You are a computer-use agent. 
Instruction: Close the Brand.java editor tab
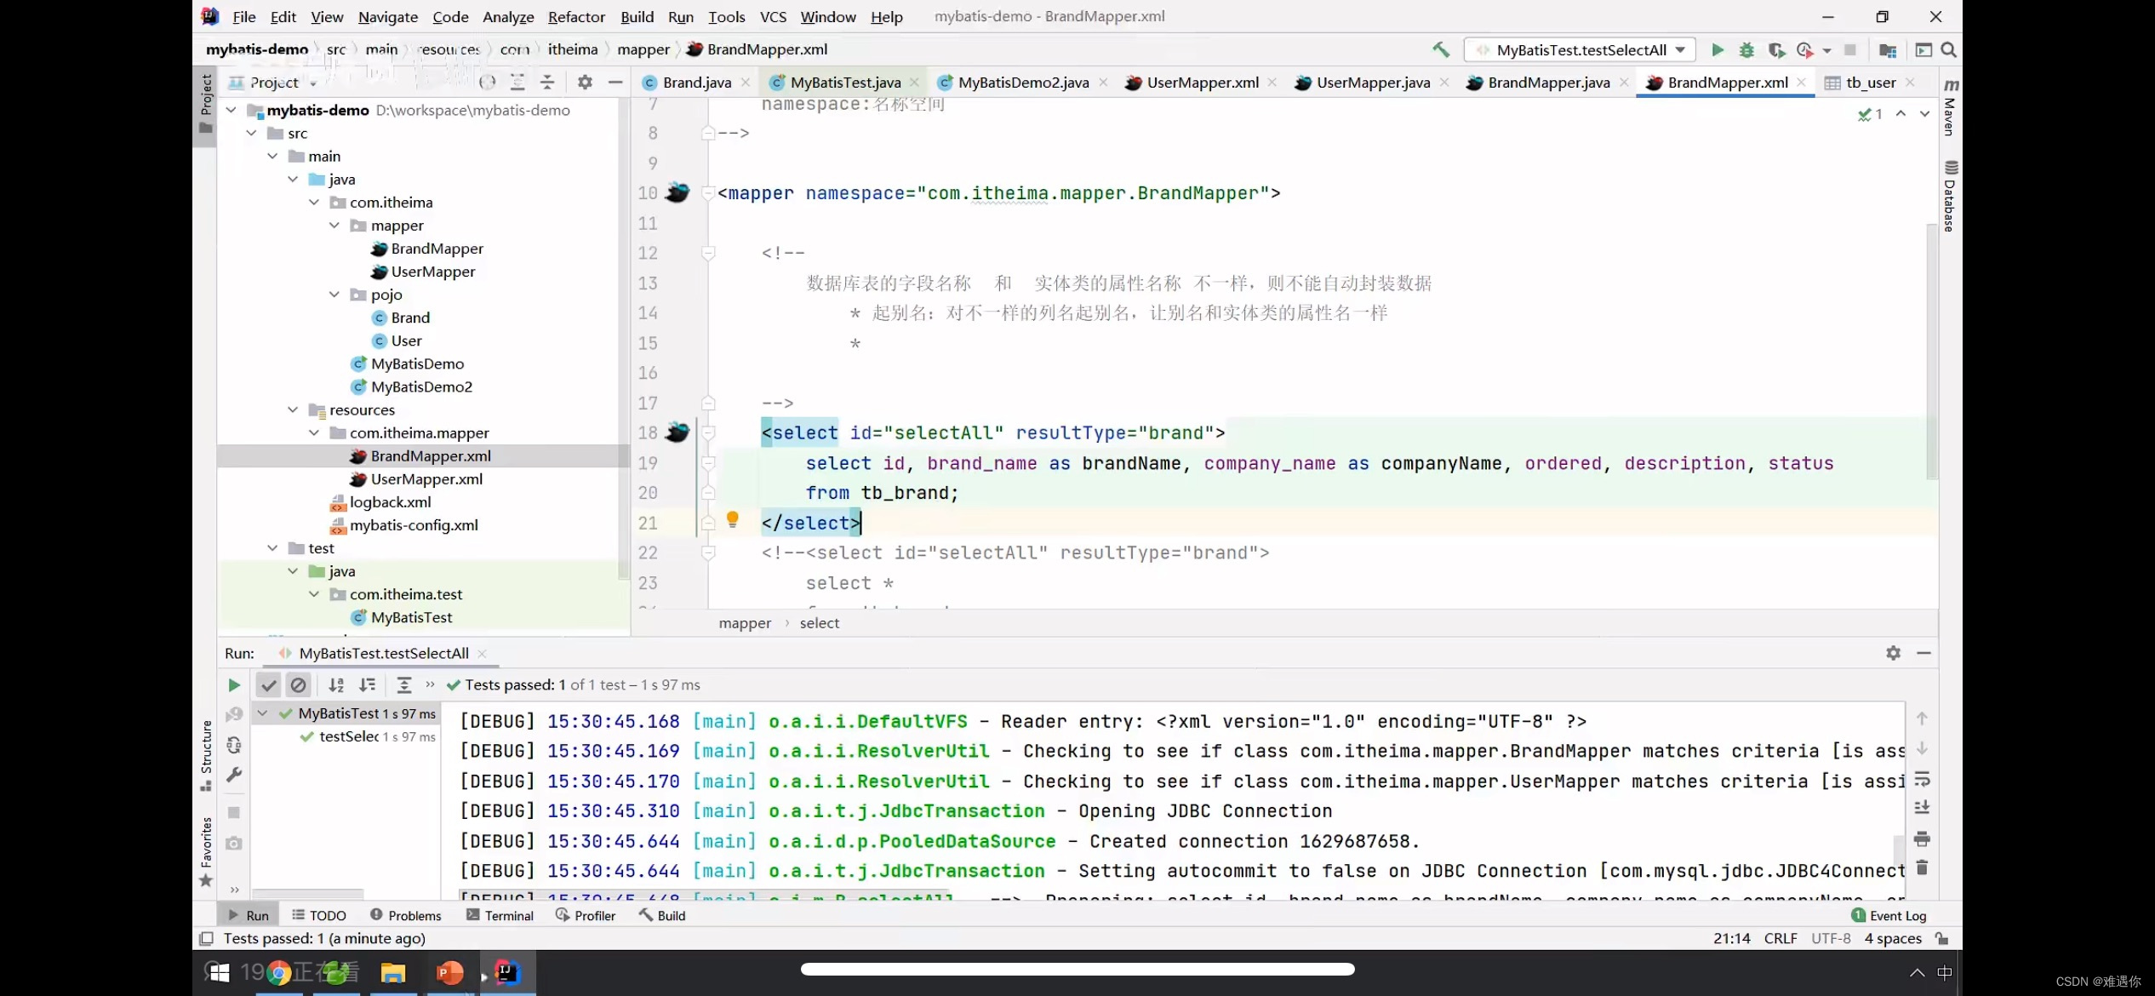pos(746,82)
